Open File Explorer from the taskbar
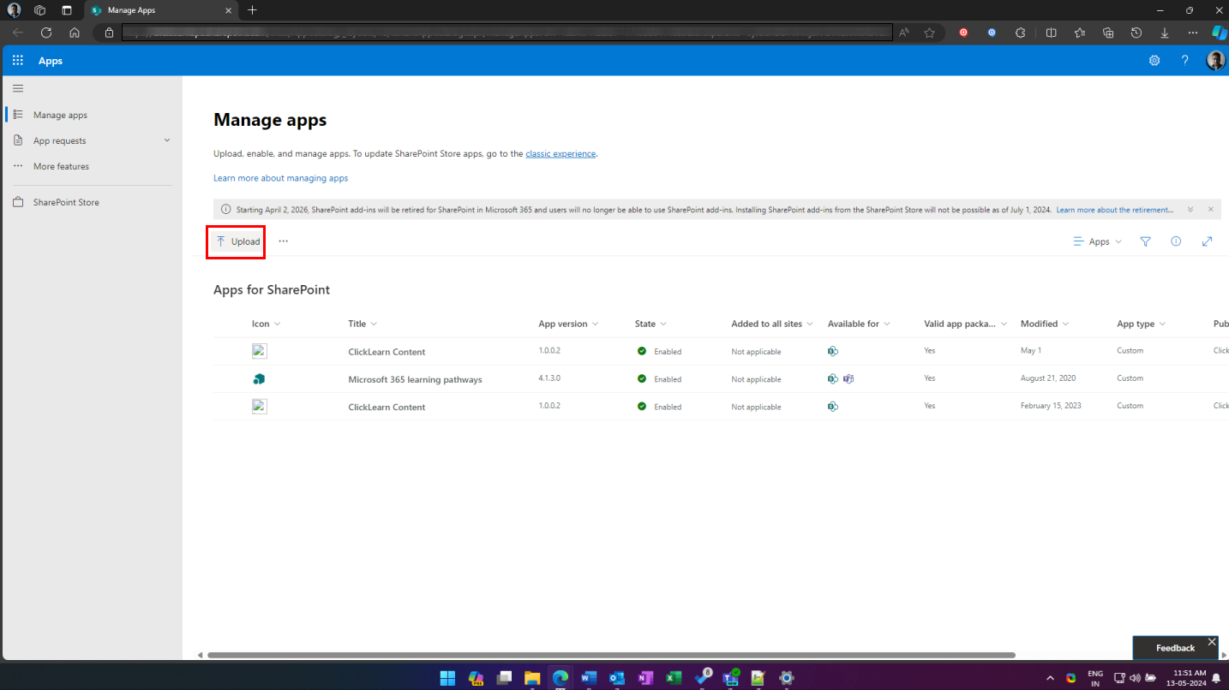 click(x=531, y=678)
